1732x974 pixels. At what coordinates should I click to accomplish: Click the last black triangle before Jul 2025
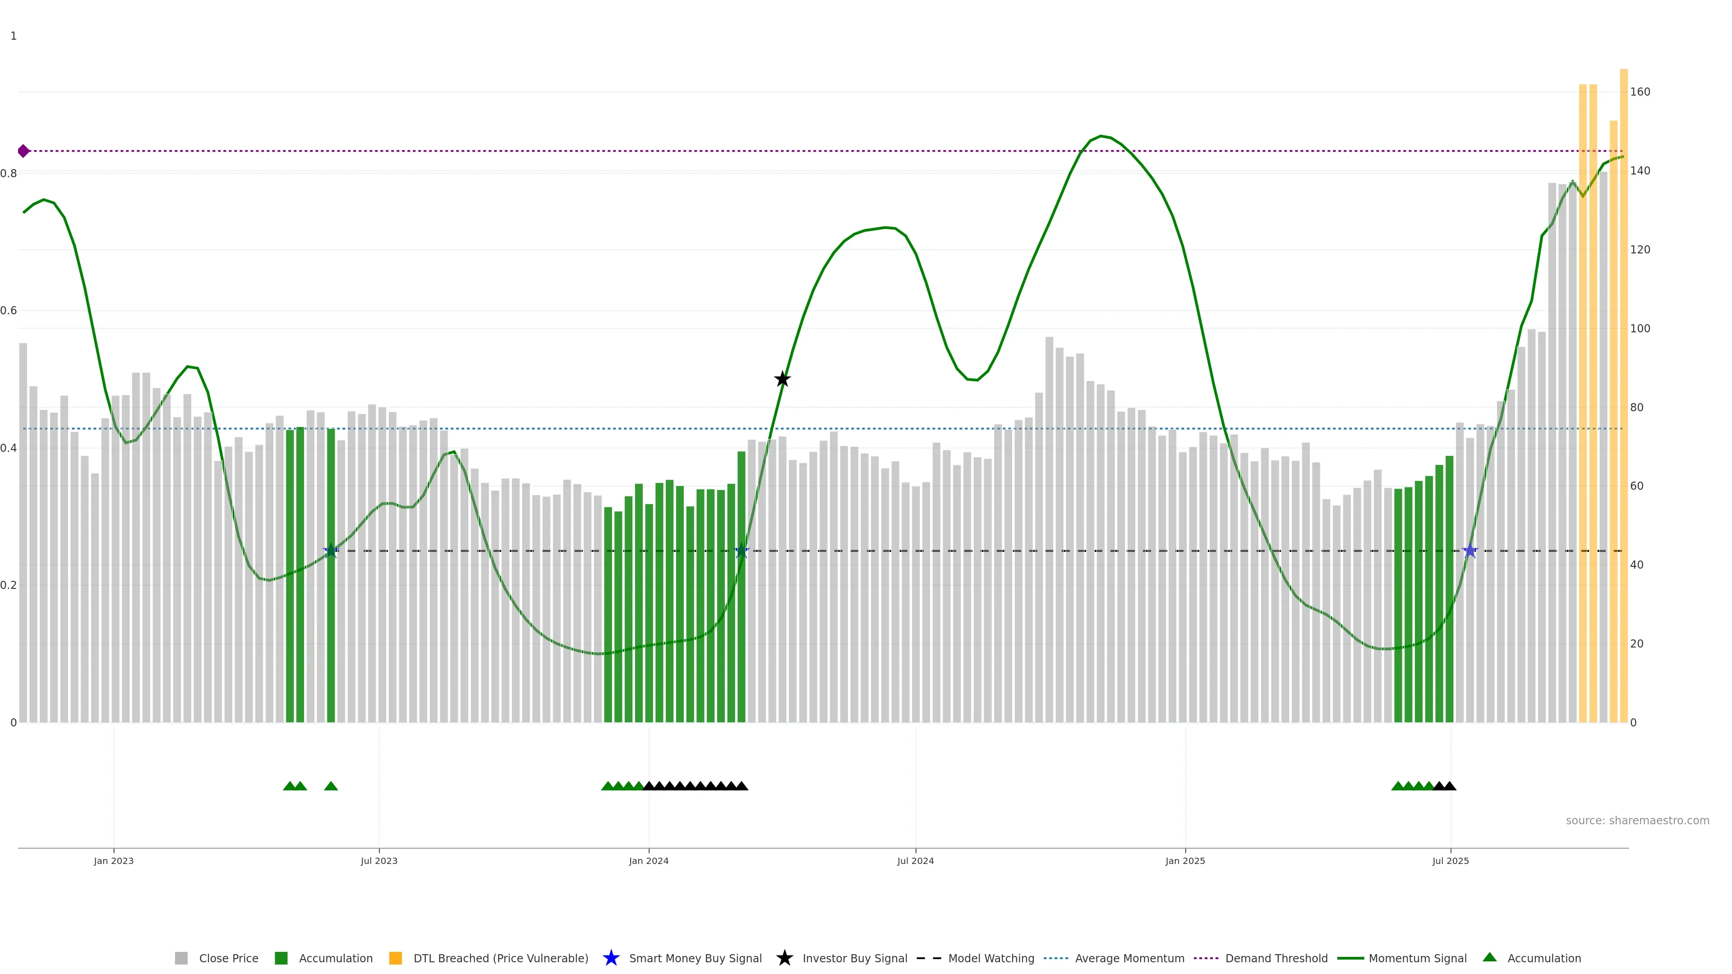(x=1450, y=786)
